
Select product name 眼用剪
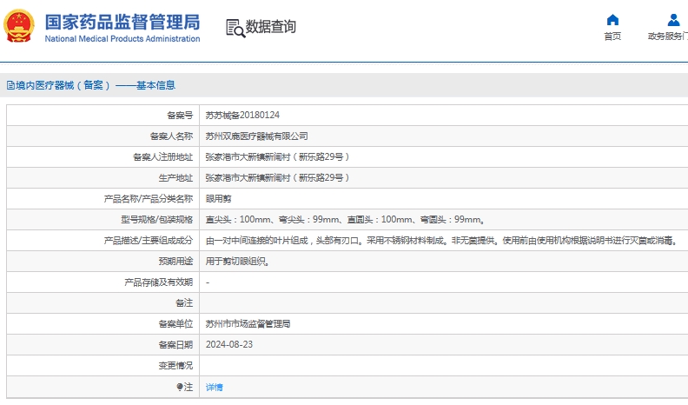tap(219, 199)
